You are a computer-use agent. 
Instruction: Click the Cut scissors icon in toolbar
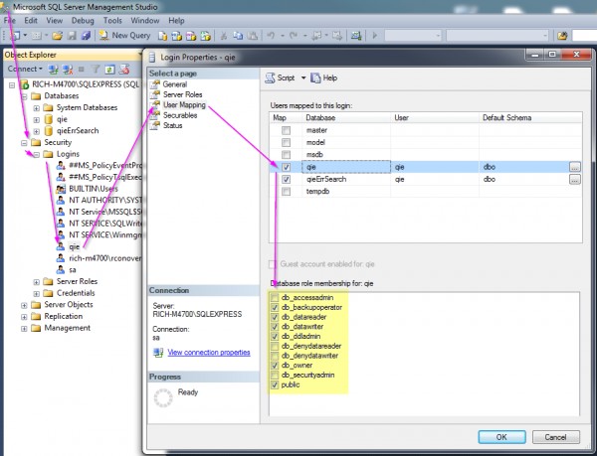click(224, 36)
